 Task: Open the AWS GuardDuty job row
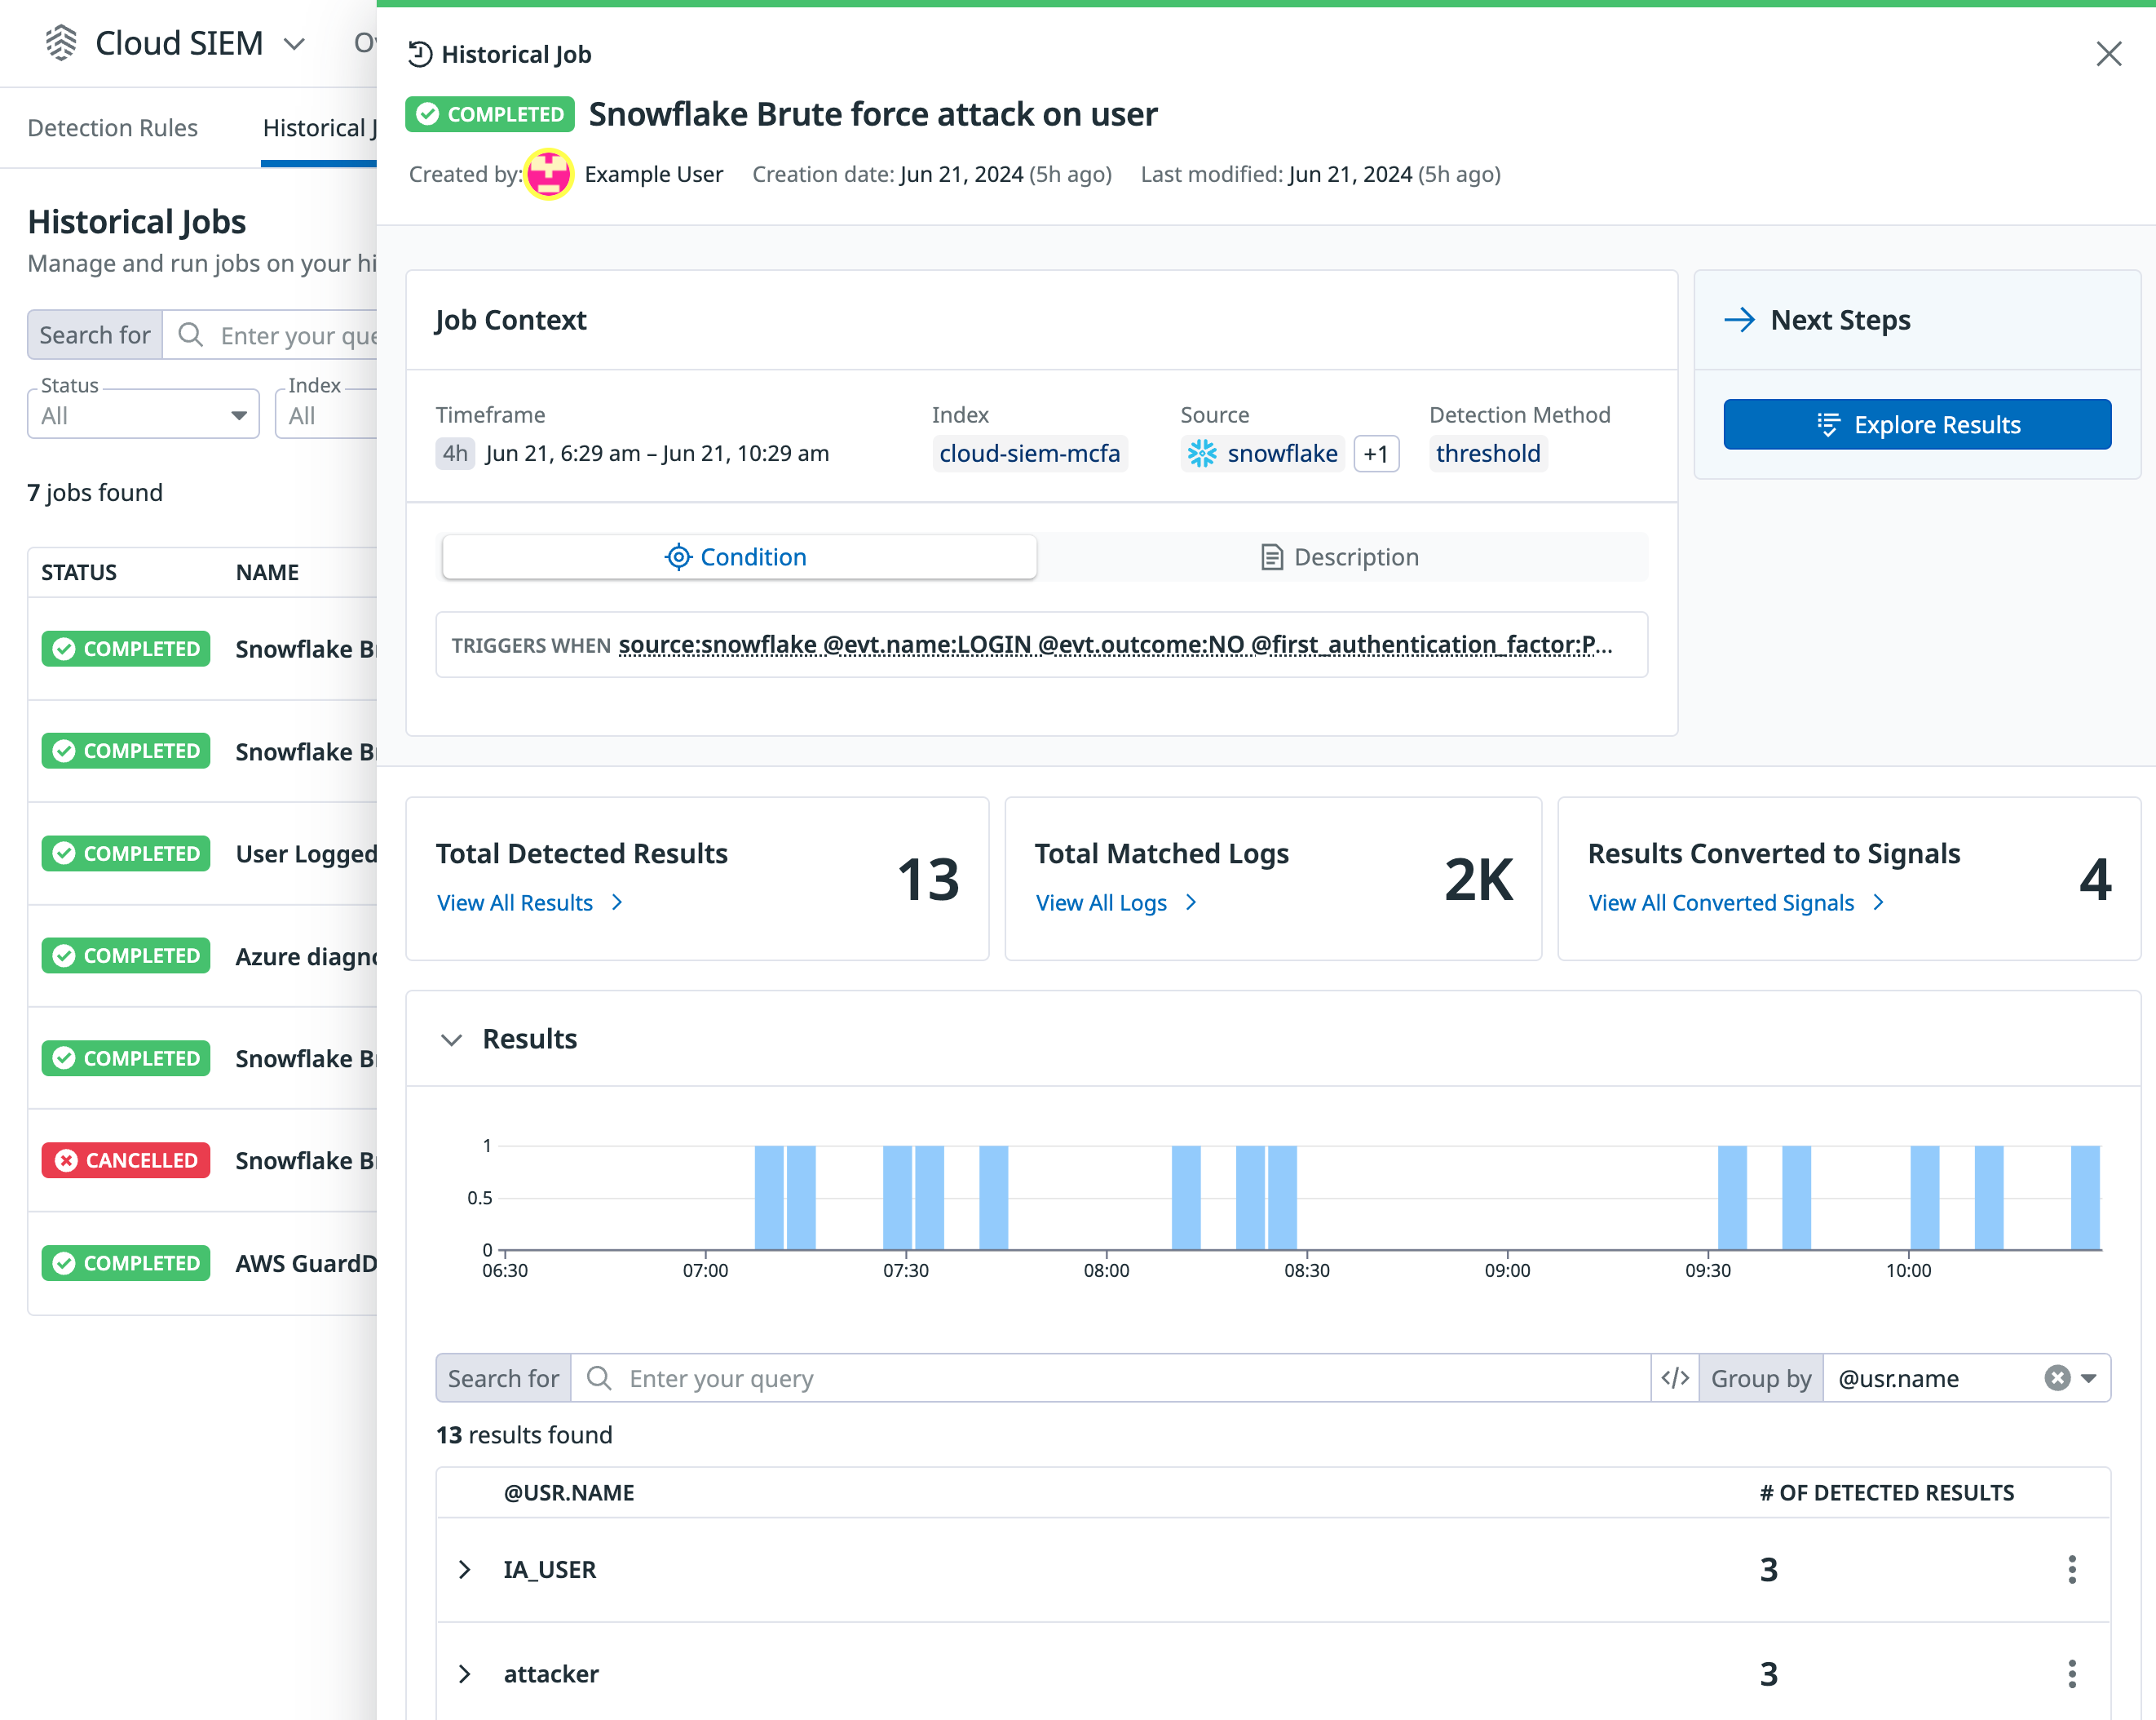coord(203,1263)
